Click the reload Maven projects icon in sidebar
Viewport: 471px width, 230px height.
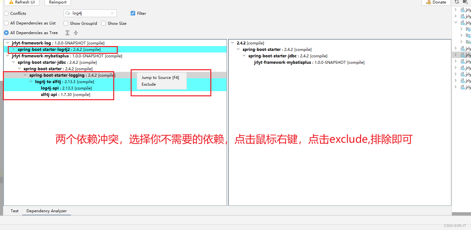(x=457, y=2)
